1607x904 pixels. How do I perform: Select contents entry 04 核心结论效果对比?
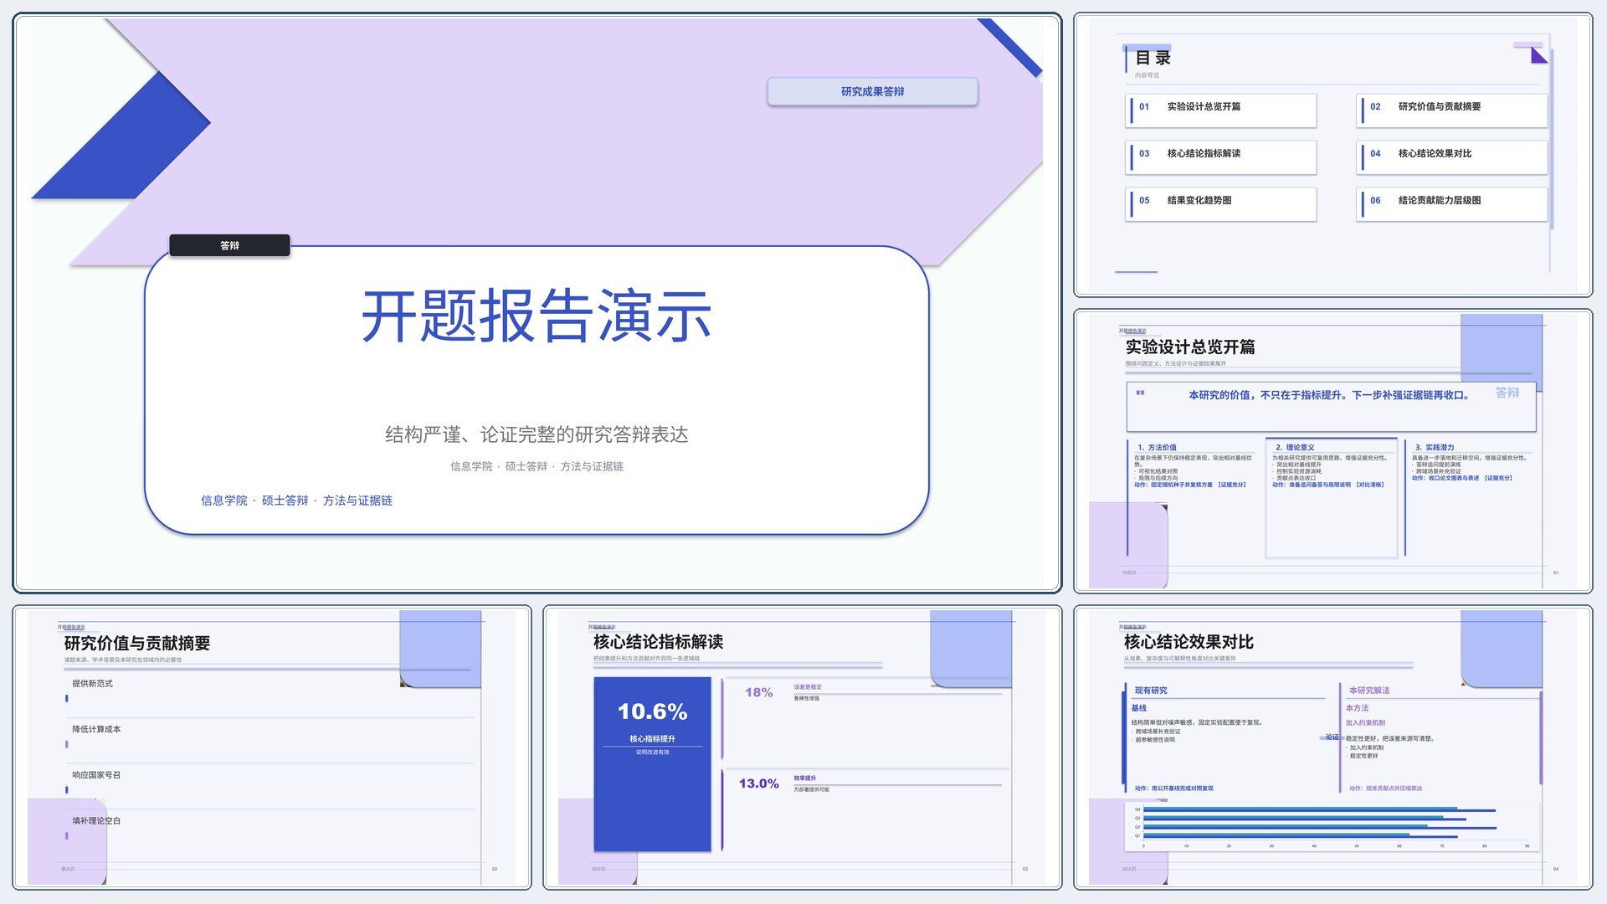(1452, 157)
